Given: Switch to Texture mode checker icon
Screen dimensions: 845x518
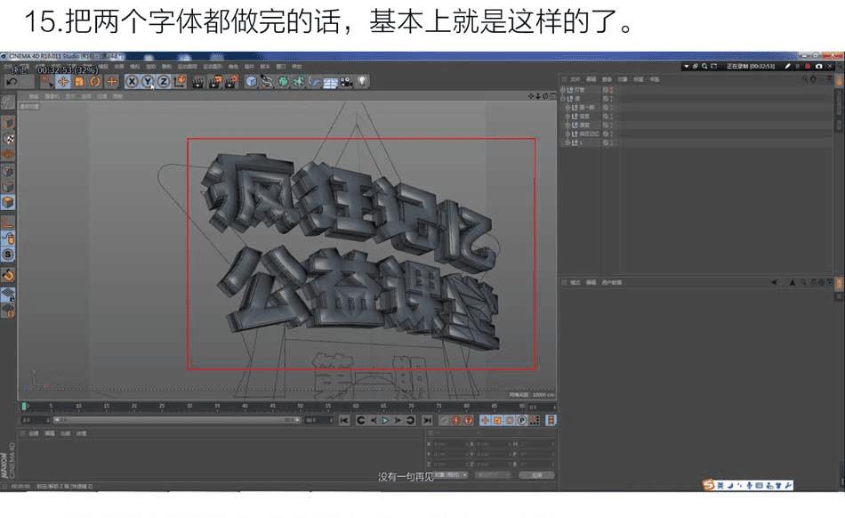Looking at the screenshot, I should click(8, 139).
